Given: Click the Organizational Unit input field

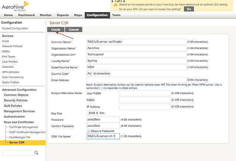Looking at the screenshot, I should (136, 55).
